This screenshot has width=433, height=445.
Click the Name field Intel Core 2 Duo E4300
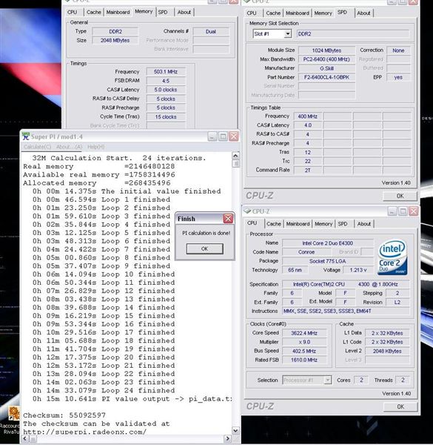pos(328,243)
